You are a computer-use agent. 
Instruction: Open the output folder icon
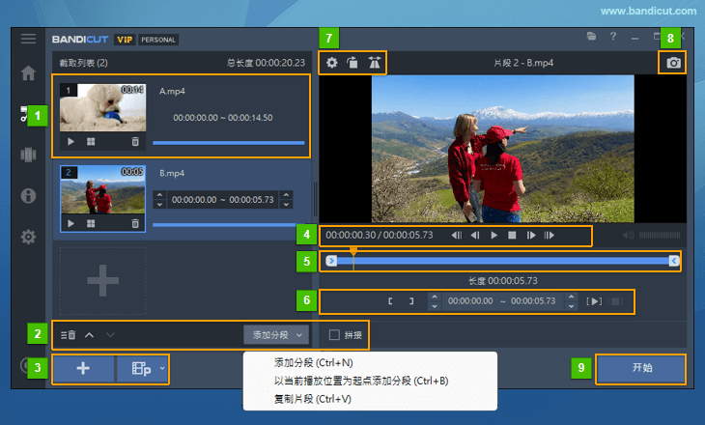pos(591,37)
